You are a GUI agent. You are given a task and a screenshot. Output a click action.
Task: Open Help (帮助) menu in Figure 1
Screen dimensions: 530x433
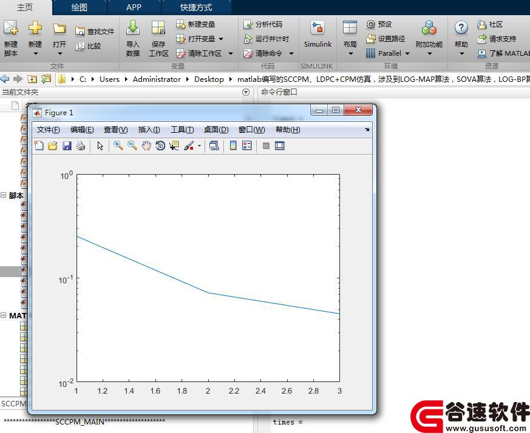(x=288, y=130)
